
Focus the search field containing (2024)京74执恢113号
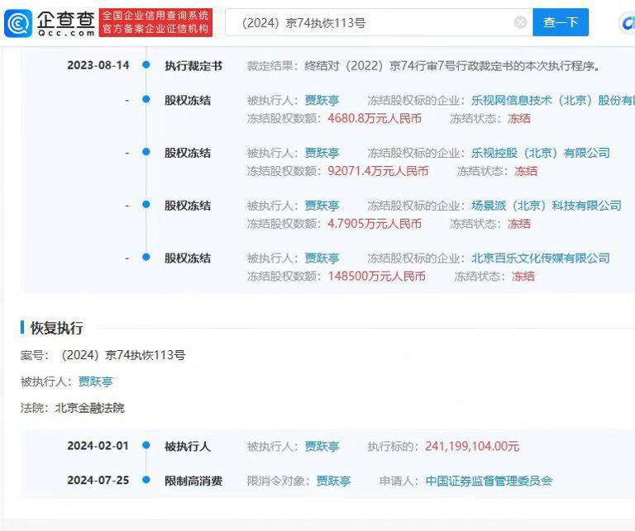[372, 23]
